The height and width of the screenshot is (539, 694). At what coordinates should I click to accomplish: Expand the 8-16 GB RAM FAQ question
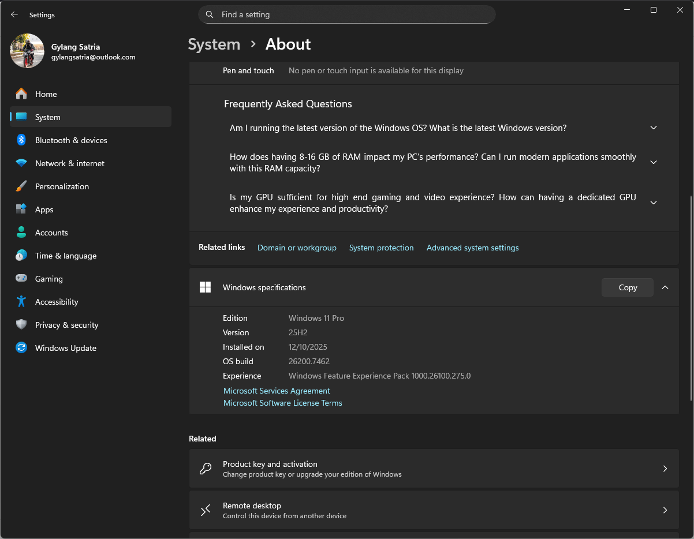tap(653, 163)
